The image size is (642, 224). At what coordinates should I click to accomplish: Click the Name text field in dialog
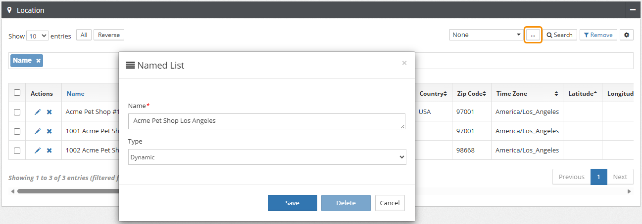click(x=267, y=121)
